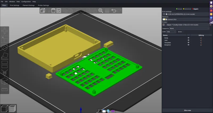Open the Filament preset dropdown
This screenshot has width=213, height=113.
click(186, 19)
